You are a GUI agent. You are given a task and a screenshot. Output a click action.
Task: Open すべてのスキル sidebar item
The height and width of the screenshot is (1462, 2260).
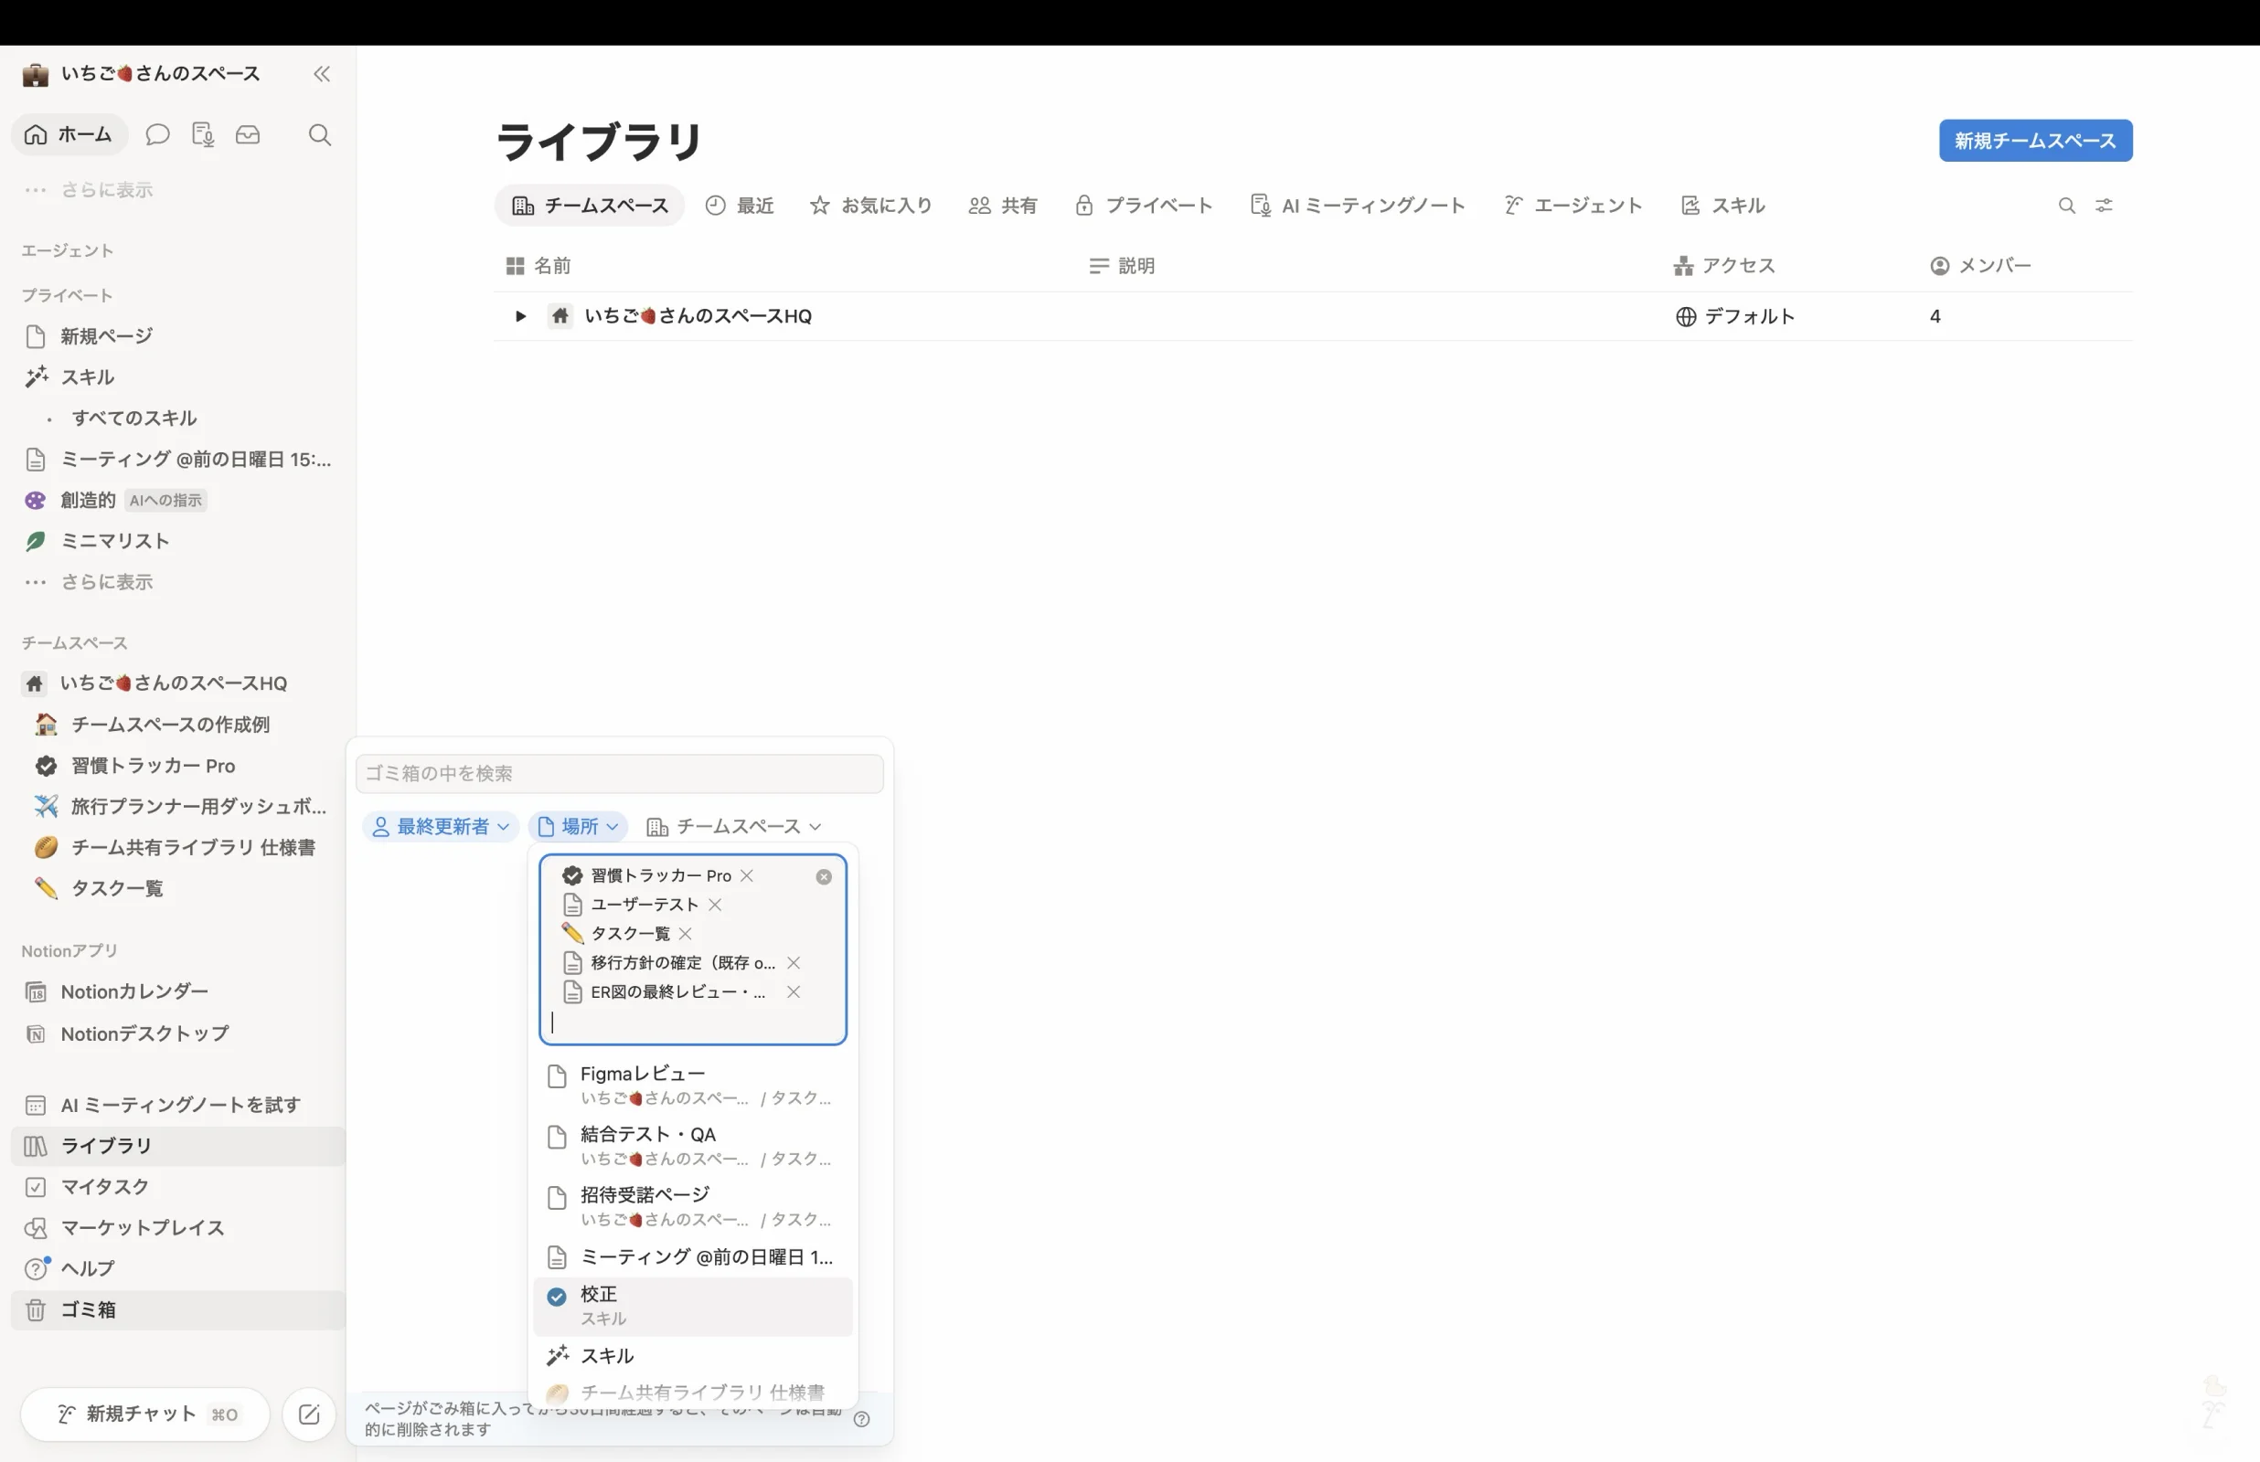178,418
